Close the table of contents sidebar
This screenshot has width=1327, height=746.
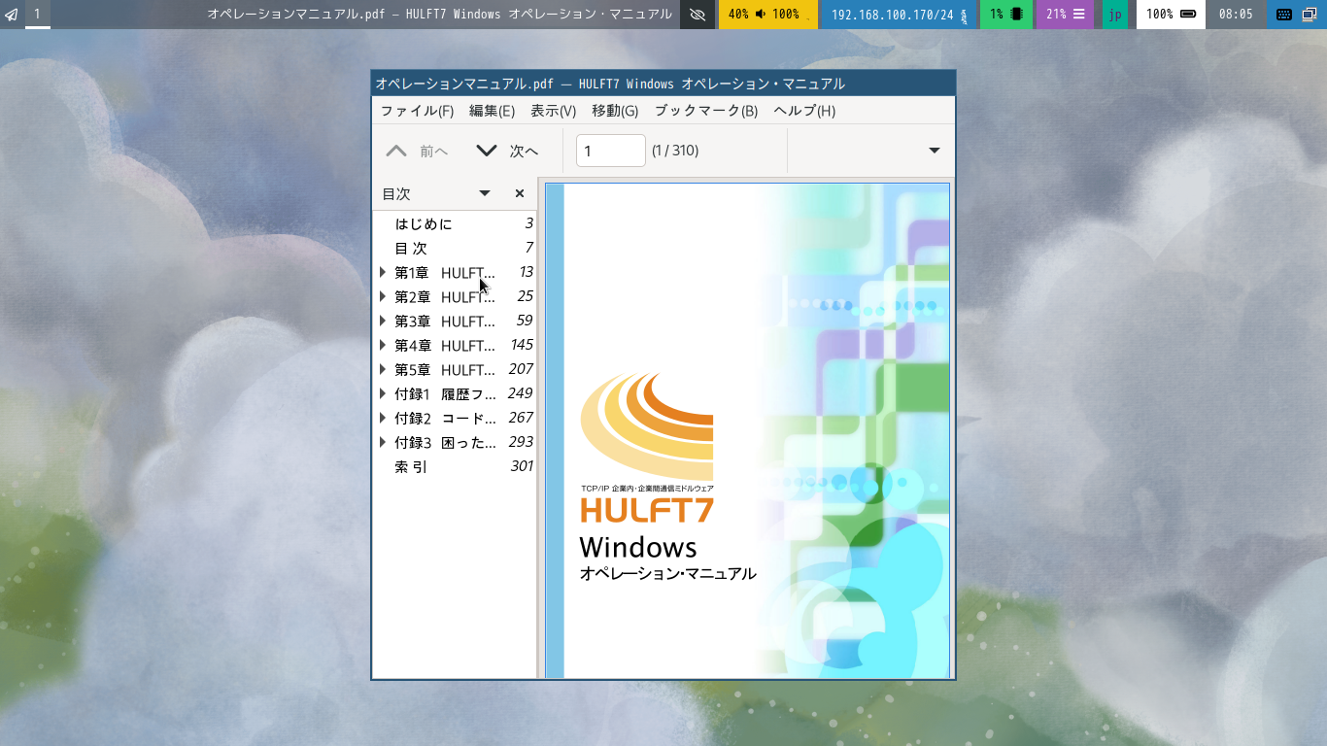(520, 193)
